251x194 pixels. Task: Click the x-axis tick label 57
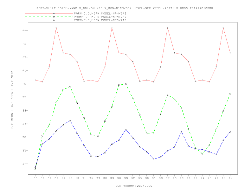(168, 178)
